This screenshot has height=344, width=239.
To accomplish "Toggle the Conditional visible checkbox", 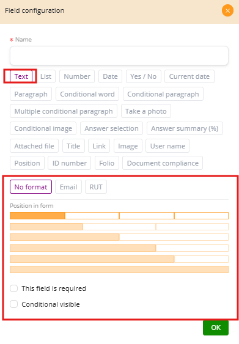I will pyautogui.click(x=13, y=304).
